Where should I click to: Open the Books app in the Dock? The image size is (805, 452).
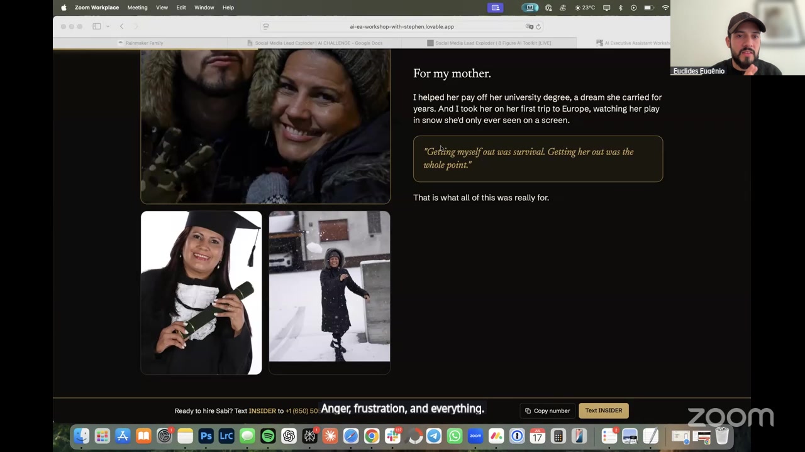[143, 436]
